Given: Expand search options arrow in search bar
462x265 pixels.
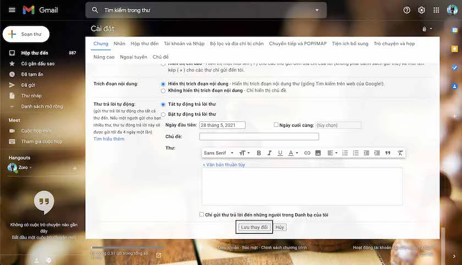Looking at the screenshot, I should pyautogui.click(x=317, y=10).
